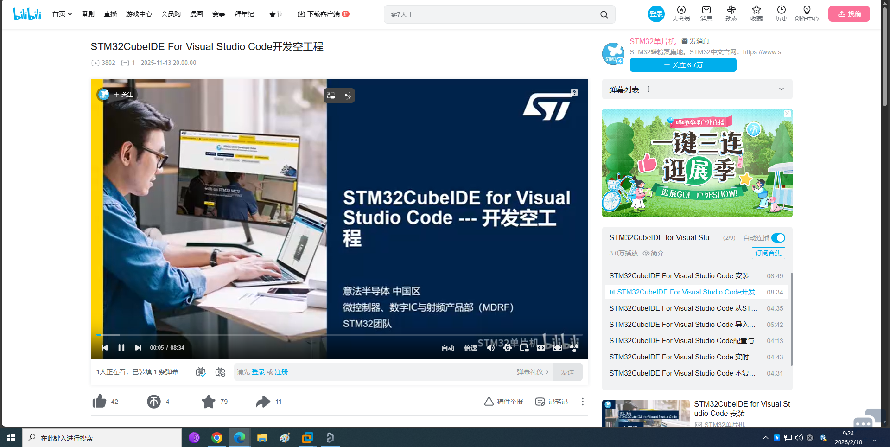The width and height of the screenshot is (890, 447).
Task: Click the search magnifier icon
Action: (x=604, y=14)
